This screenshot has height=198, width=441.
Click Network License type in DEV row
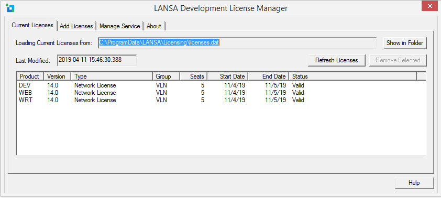pyautogui.click(x=95, y=85)
